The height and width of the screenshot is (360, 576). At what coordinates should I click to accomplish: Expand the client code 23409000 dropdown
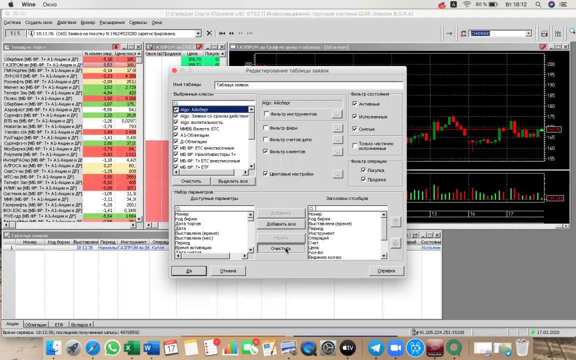[x=528, y=33]
